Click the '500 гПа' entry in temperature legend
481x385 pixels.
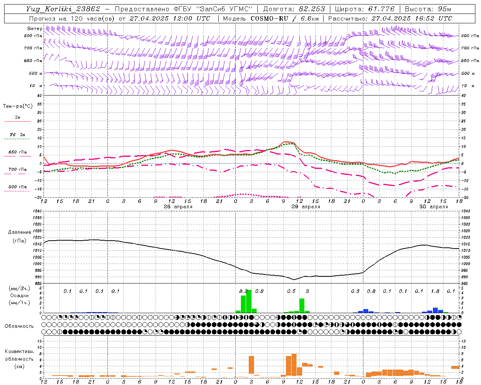(18, 187)
